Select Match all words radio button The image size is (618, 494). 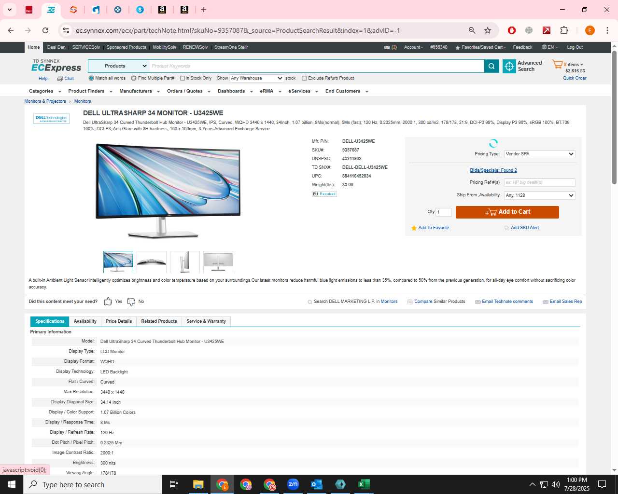pyautogui.click(x=91, y=78)
